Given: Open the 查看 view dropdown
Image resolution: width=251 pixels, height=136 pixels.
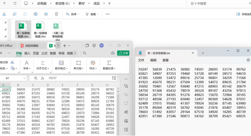Looking at the screenshot, I should coord(92,14).
